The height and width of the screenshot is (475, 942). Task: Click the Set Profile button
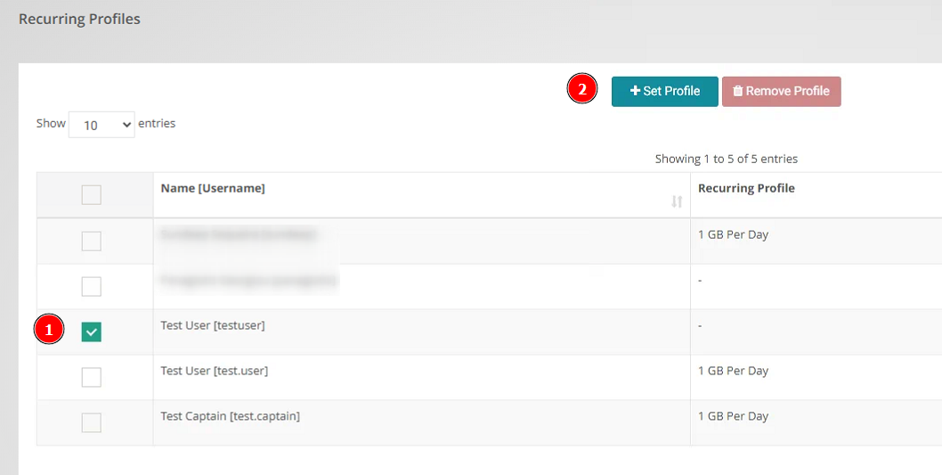(664, 92)
